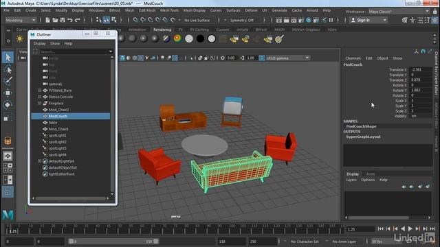This screenshot has height=247, width=440.
Task: Open the Windows menu
Action: [x=96, y=10]
